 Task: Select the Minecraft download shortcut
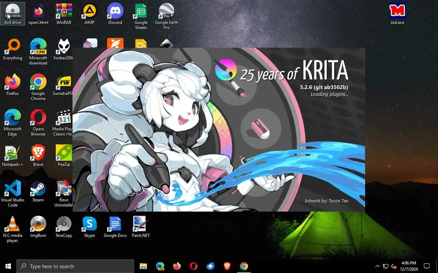click(x=38, y=52)
